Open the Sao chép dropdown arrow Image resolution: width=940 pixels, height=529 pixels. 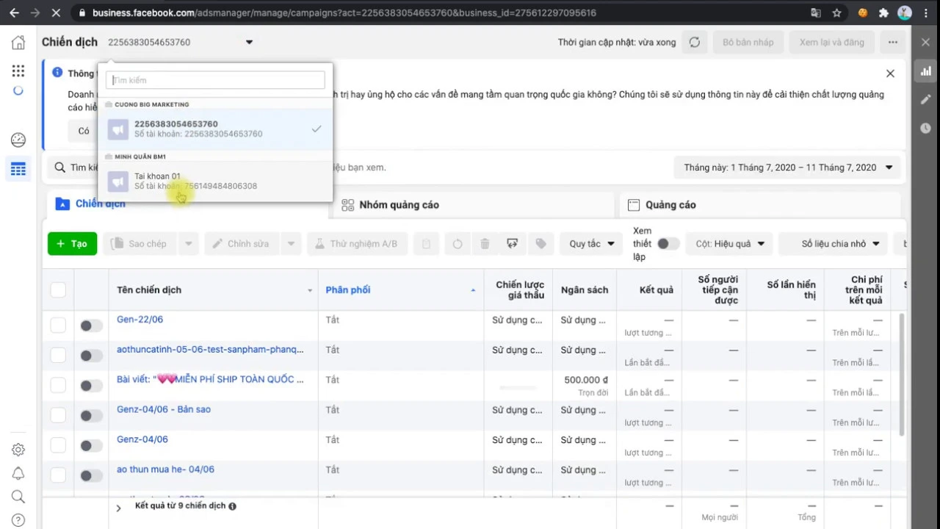[188, 244]
